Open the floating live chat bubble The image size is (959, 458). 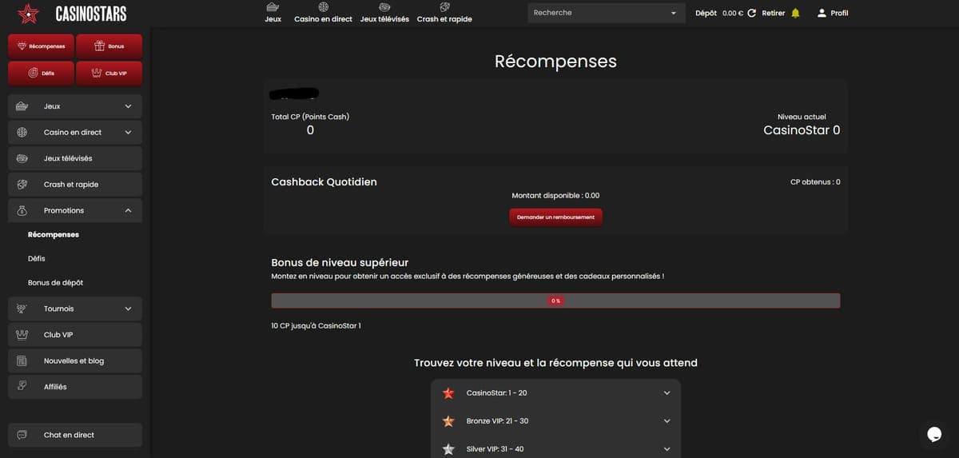933,433
